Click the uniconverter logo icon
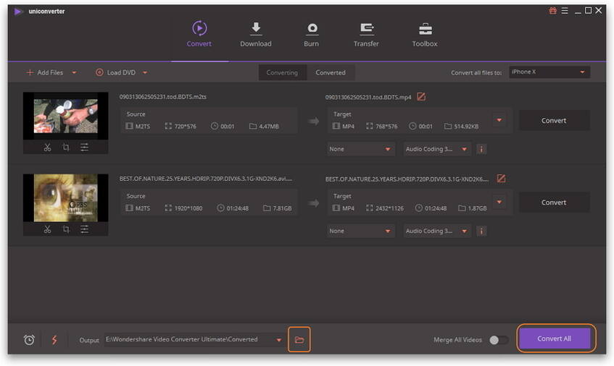Image resolution: width=614 pixels, height=366 pixels. tap(17, 12)
